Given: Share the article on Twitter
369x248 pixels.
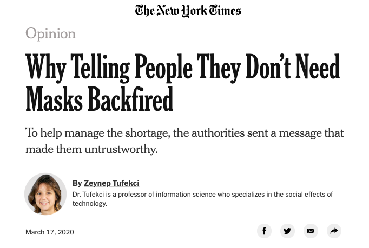Looking at the screenshot, I should [287, 231].
